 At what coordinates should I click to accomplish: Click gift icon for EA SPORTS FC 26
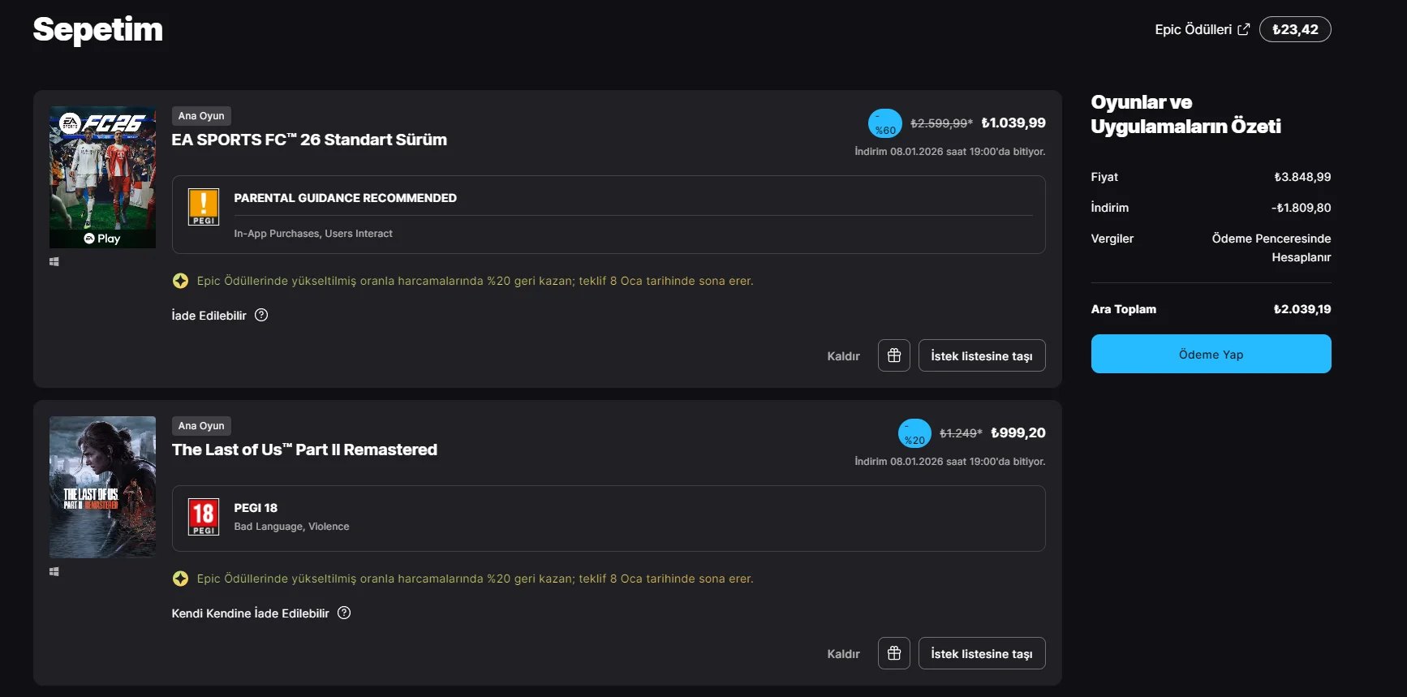click(x=894, y=355)
